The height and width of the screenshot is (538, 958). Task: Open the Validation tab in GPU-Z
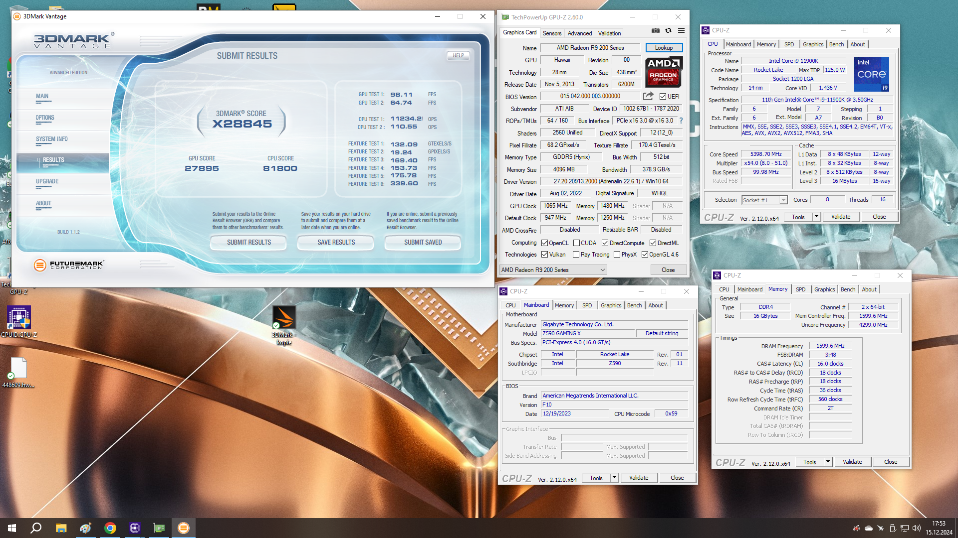click(609, 33)
